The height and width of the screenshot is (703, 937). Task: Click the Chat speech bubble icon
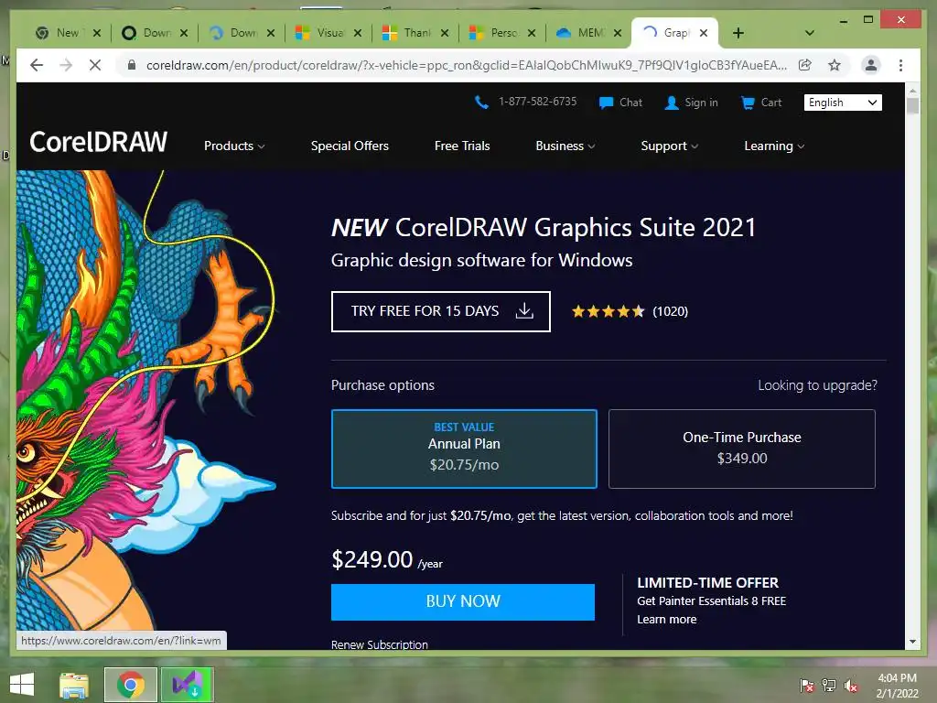coord(606,103)
